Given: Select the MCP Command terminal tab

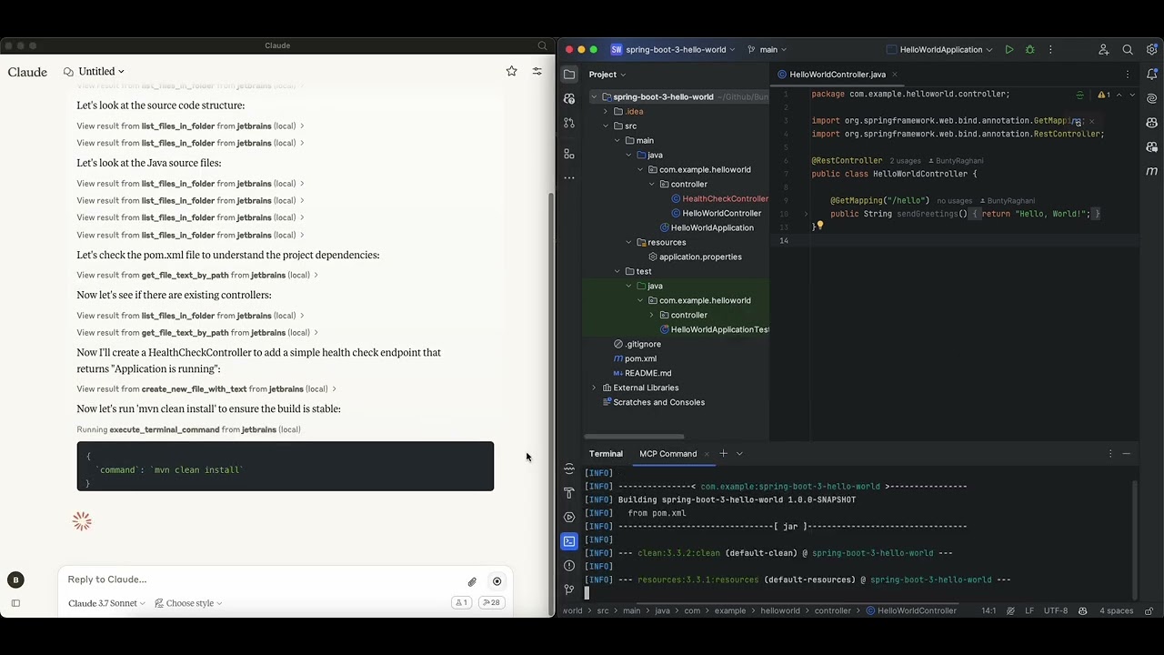Looking at the screenshot, I should 667,454.
